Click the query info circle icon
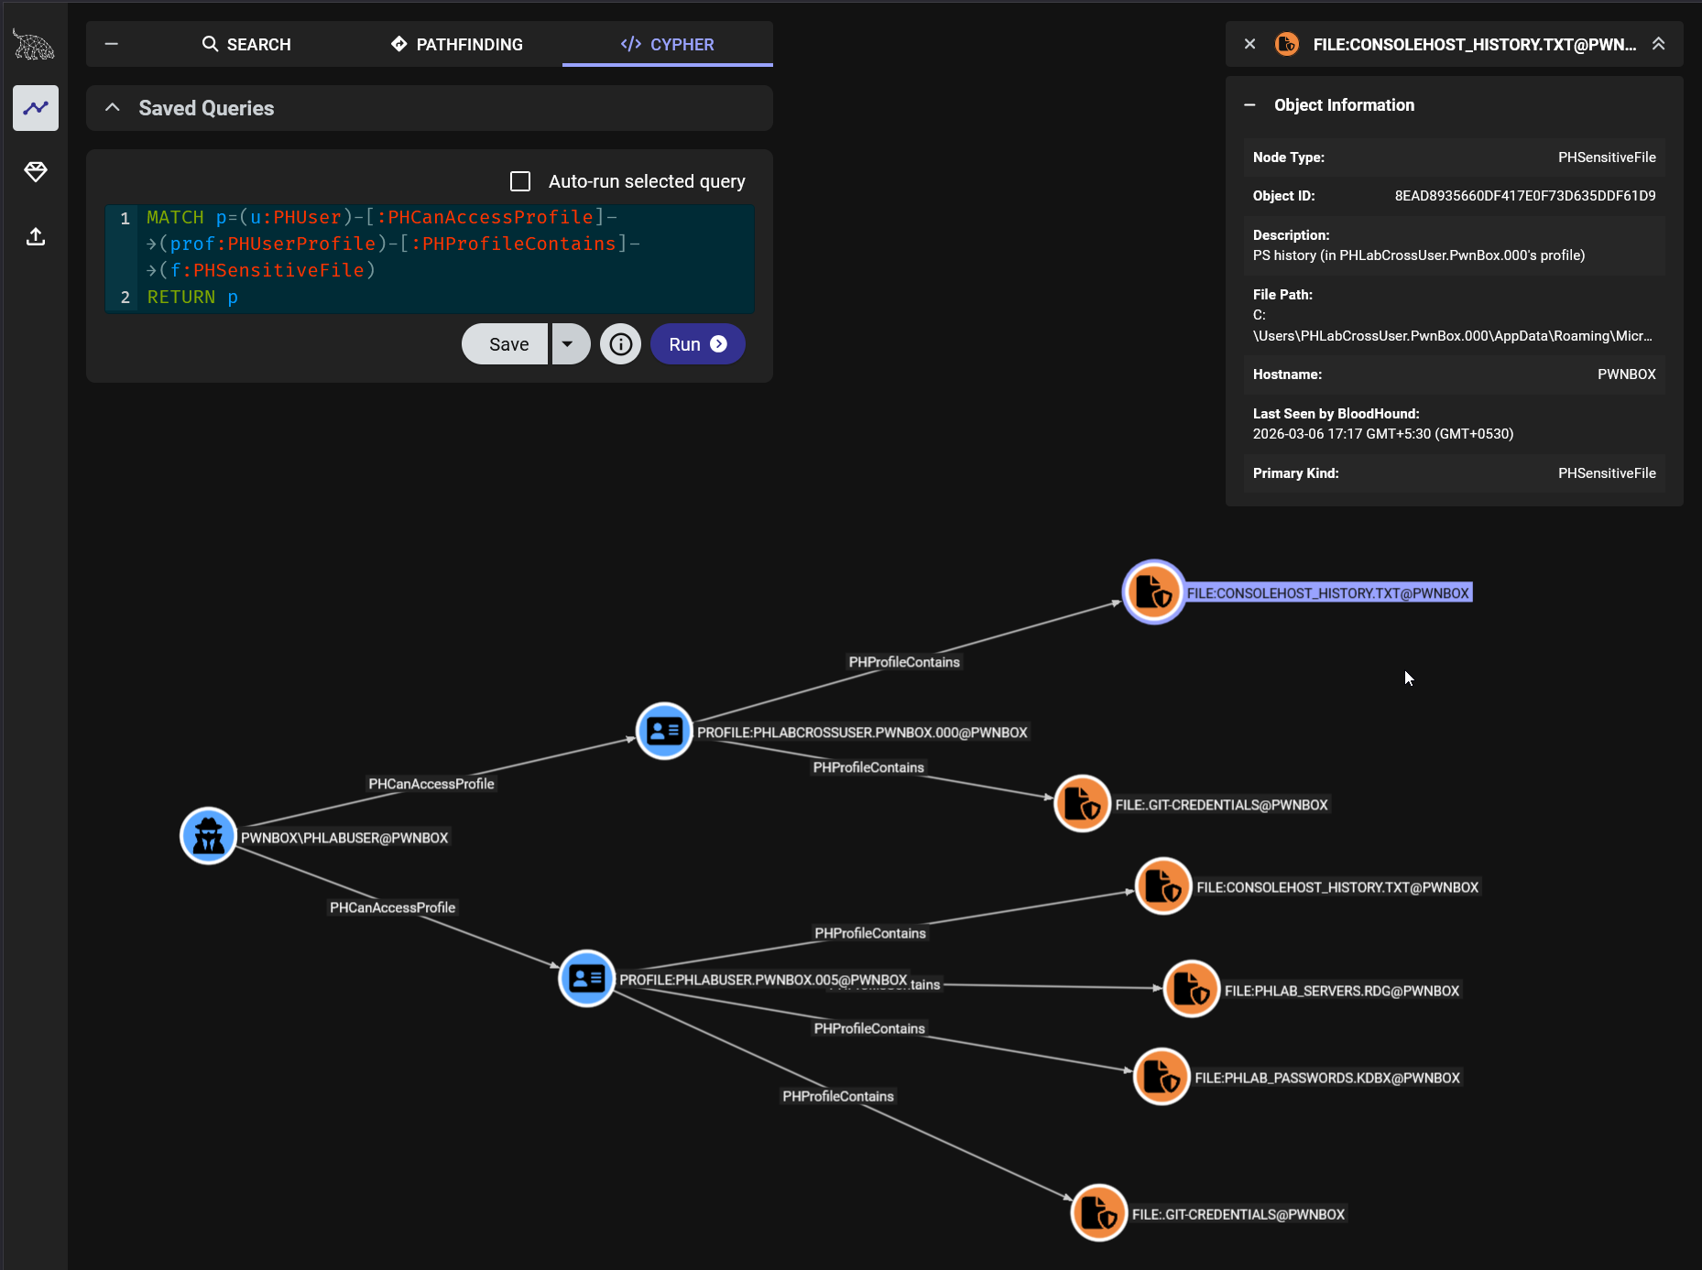1702x1270 pixels. [x=620, y=344]
